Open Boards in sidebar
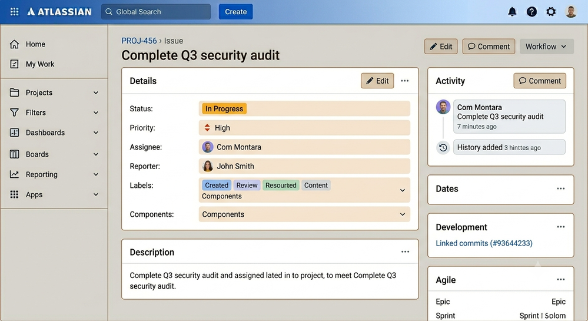The width and height of the screenshot is (588, 321). pyautogui.click(x=37, y=154)
